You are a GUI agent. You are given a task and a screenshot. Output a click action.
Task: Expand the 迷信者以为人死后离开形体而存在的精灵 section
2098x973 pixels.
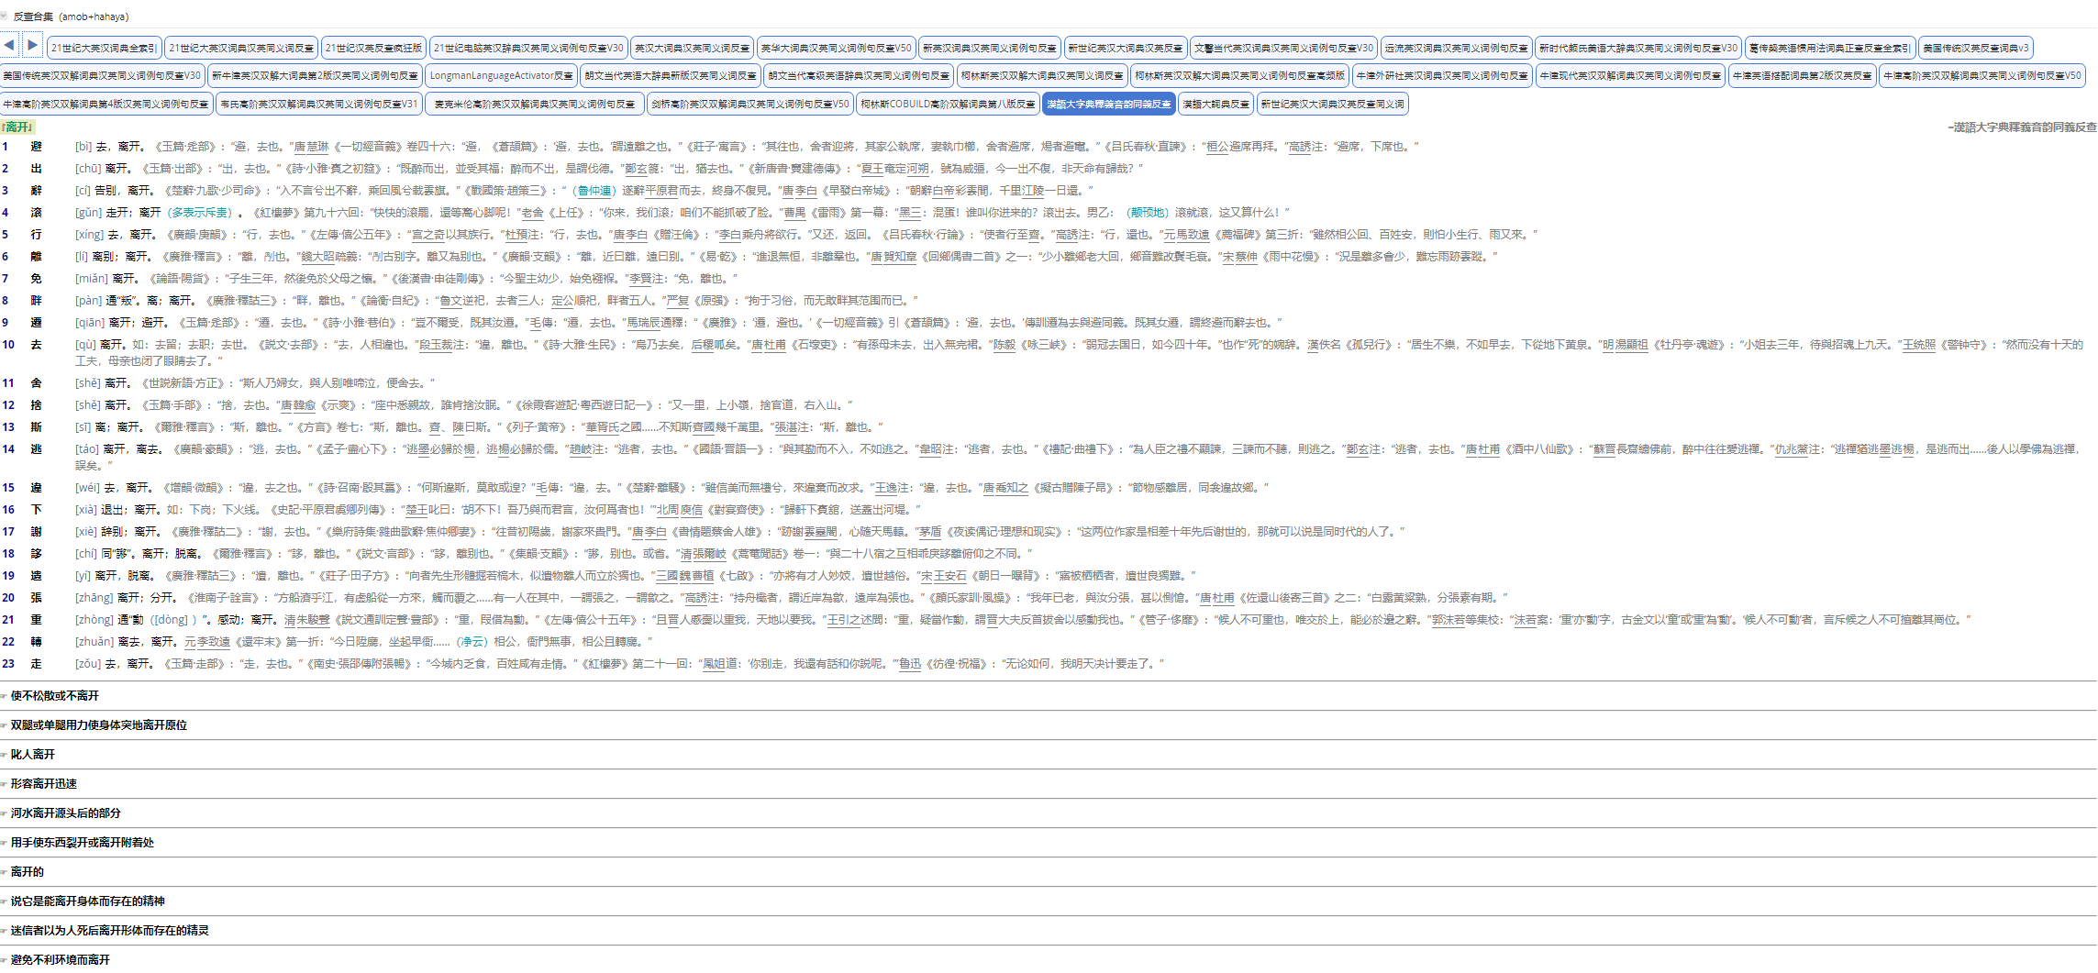[110, 931]
